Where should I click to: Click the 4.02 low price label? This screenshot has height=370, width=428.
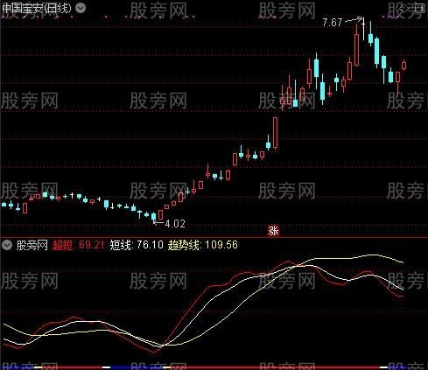tap(175, 224)
